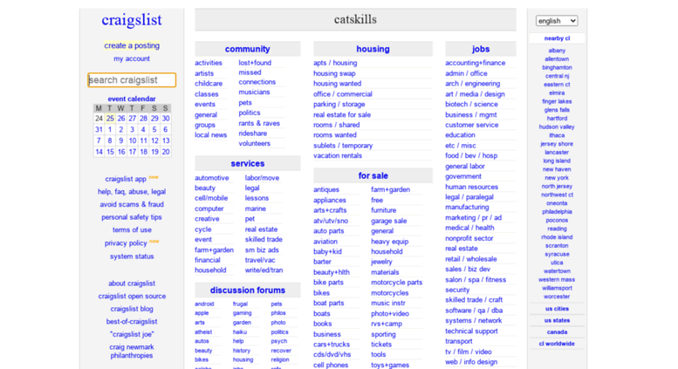The image size is (678, 369).
Task: Go to hudson valley nearby site
Action: pos(557,127)
